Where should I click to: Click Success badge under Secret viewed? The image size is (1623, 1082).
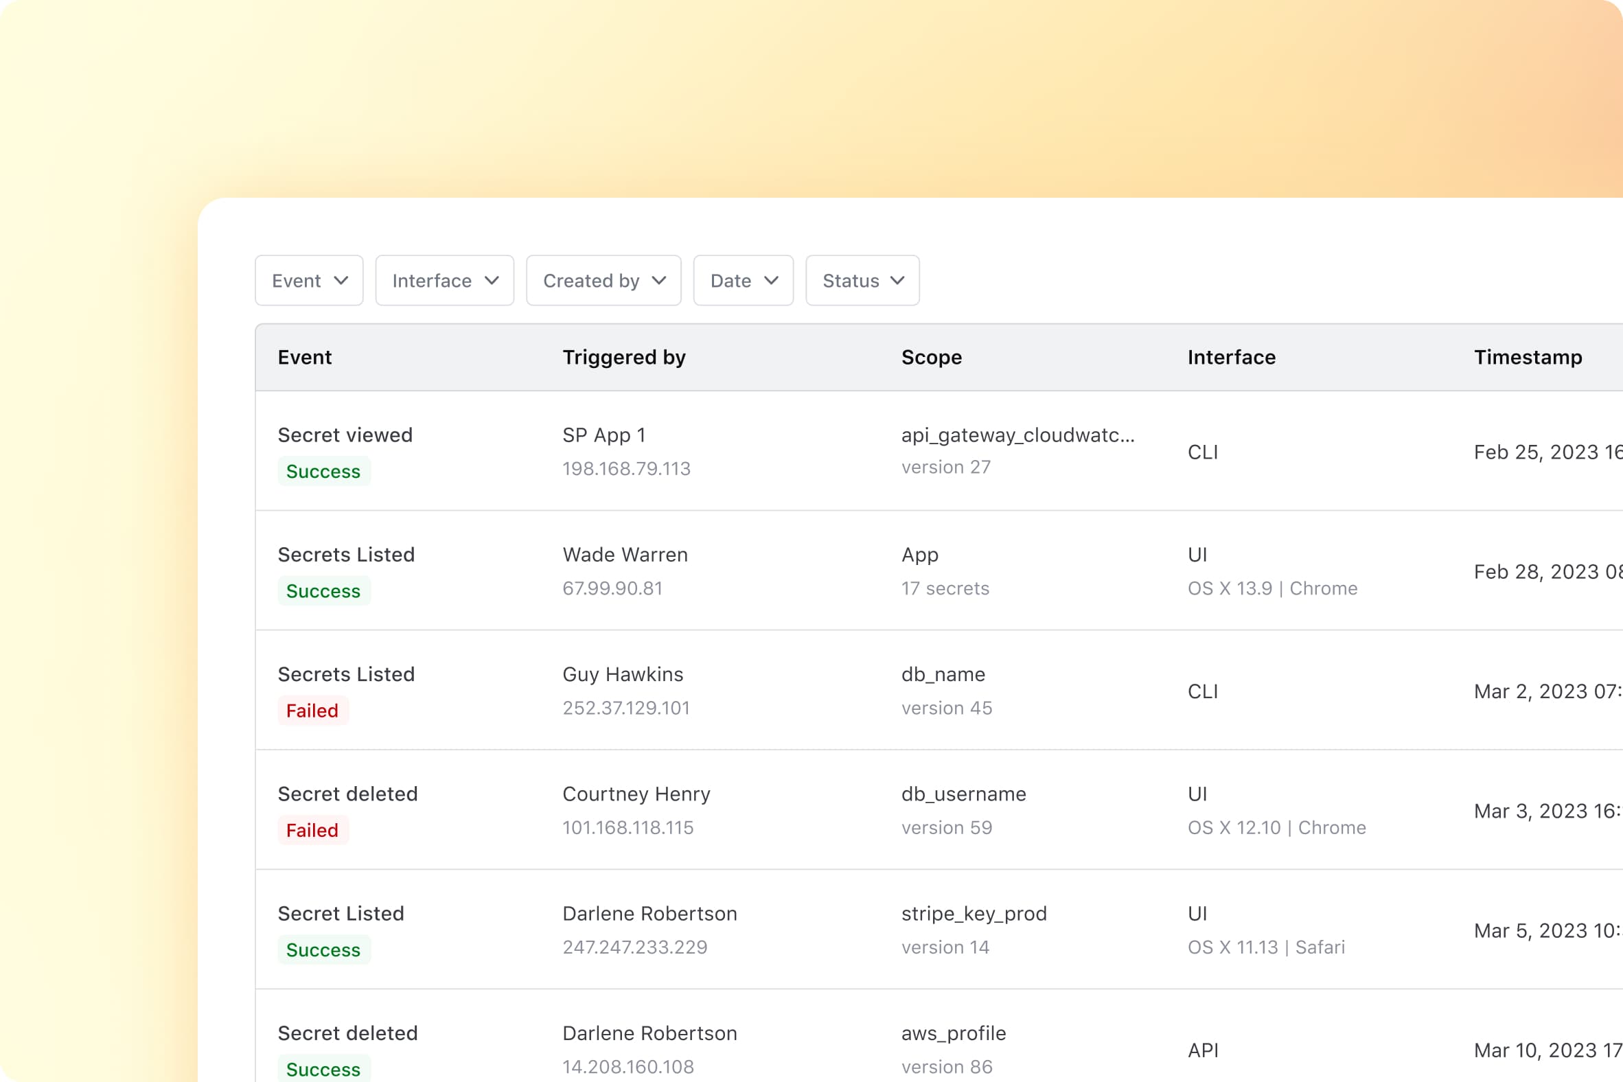point(323,471)
